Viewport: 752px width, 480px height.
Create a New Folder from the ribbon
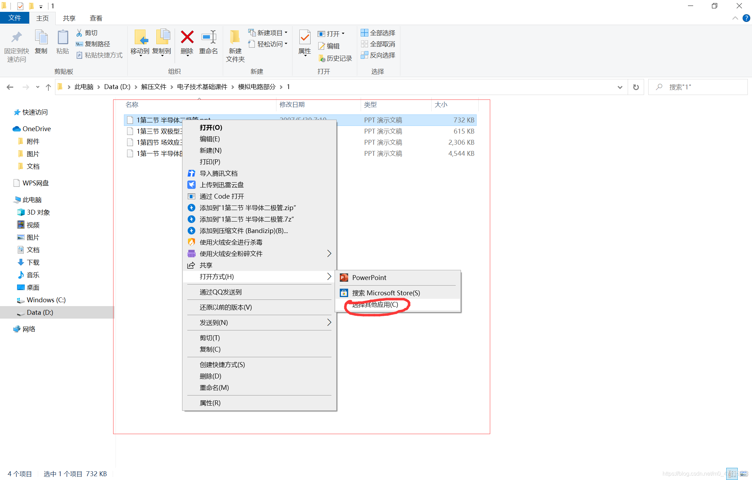coord(235,46)
